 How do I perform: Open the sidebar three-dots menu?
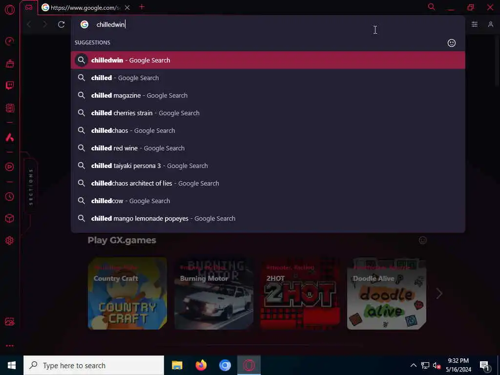coord(10,346)
